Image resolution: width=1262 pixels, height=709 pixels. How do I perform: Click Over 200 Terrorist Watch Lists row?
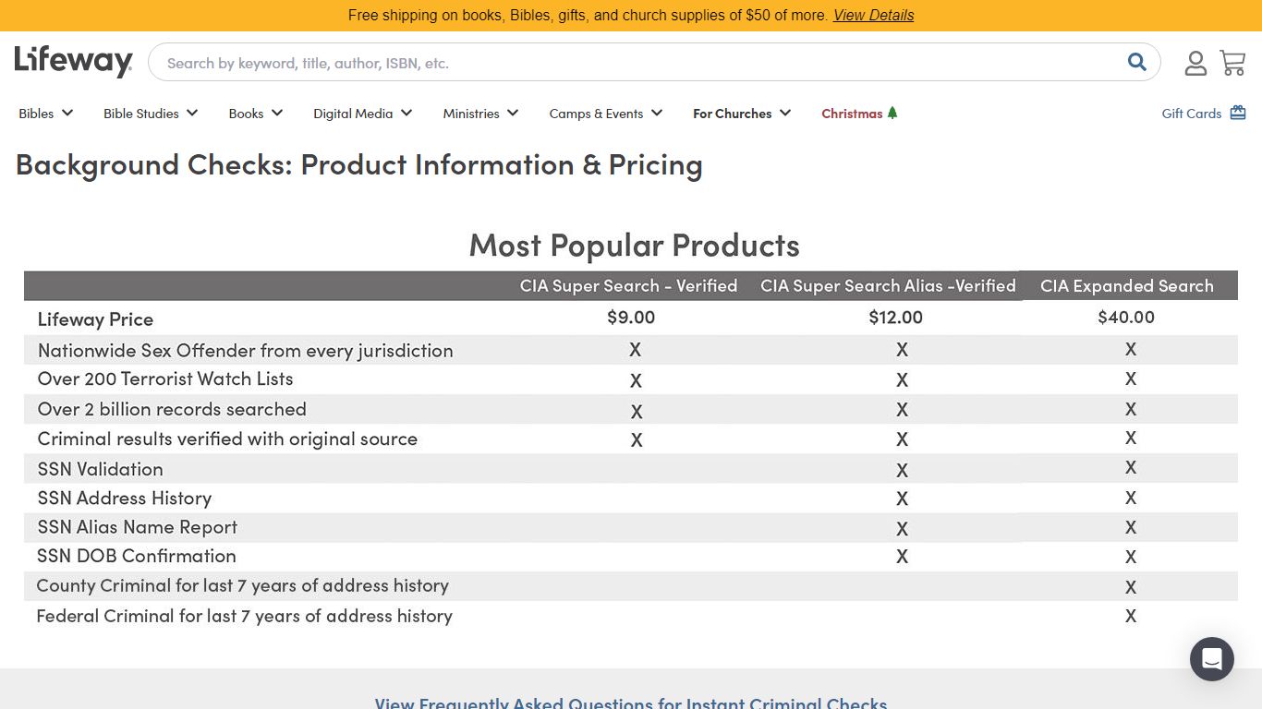point(165,379)
